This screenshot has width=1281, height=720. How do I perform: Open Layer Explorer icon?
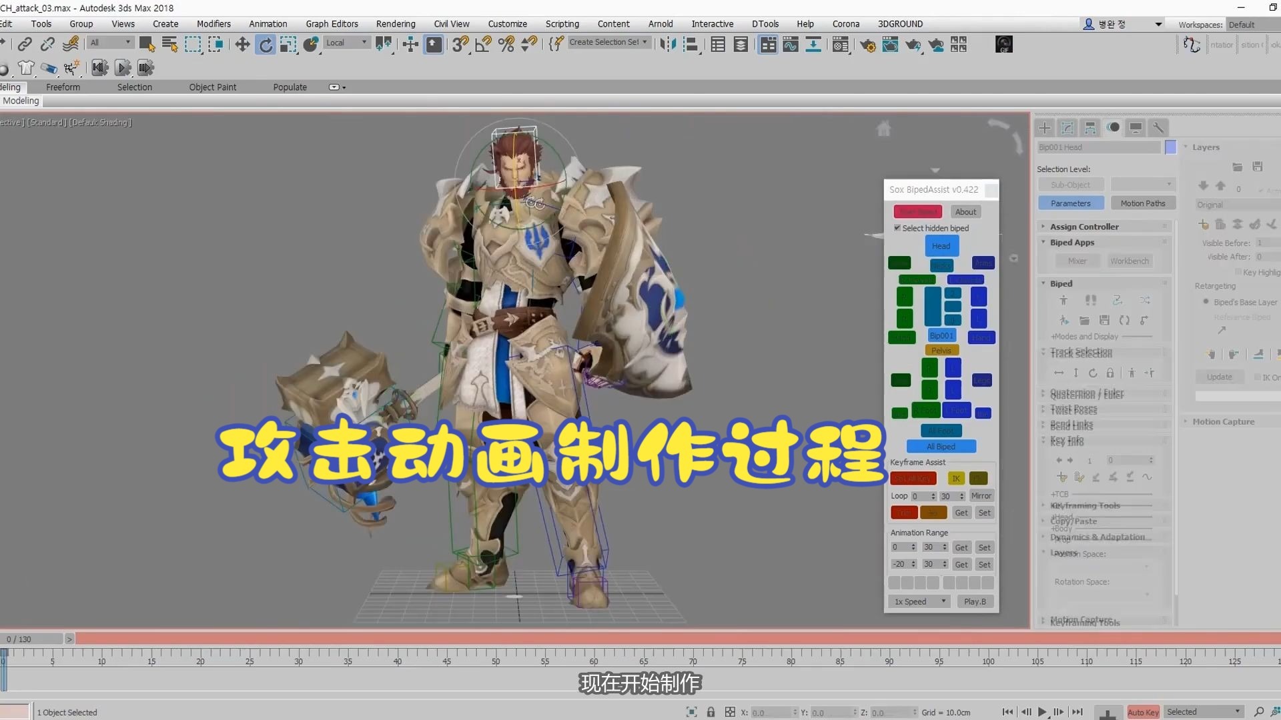(x=741, y=45)
